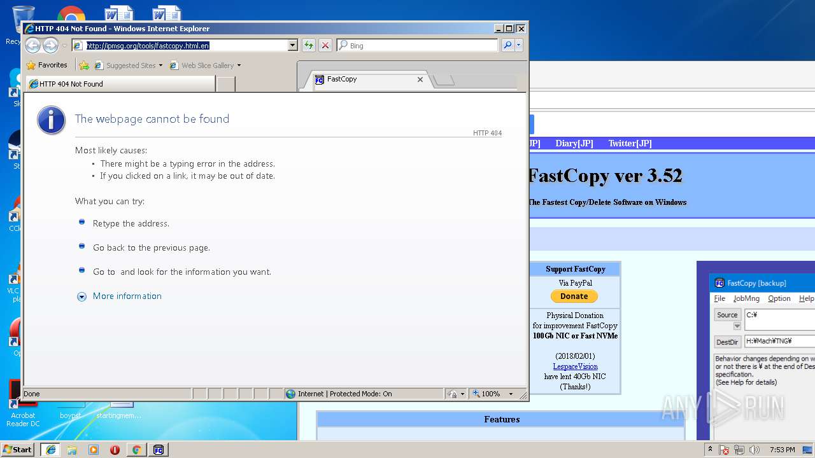Screen dimensions: 815x458
Task: Open Twitter[JP] link on FastCopy page
Action: click(x=630, y=143)
